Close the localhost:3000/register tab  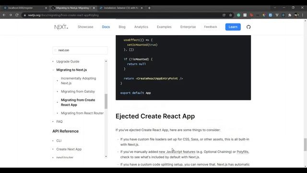tap(46, 8)
